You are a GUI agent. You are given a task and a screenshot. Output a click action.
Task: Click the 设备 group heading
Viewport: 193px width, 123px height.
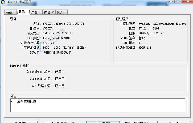13,19
